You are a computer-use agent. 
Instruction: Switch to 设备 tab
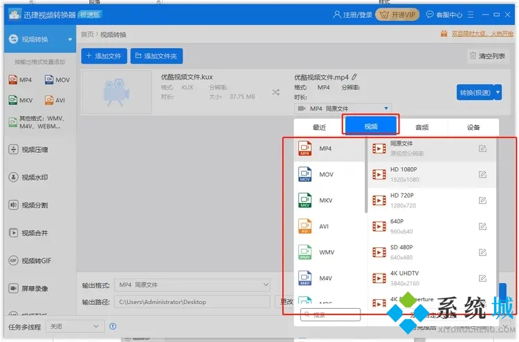[473, 127]
